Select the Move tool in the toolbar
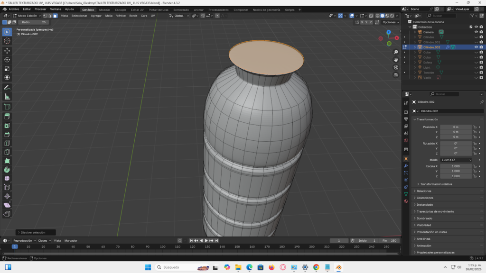The height and width of the screenshot is (273, 486). pos(7,50)
